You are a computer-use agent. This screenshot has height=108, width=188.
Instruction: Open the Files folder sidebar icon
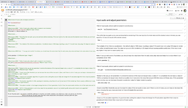click(x=1, y=26)
